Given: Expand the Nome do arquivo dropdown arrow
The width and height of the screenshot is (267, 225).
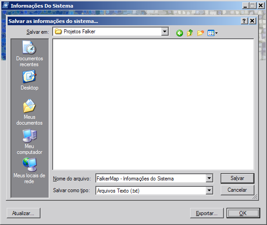Looking at the screenshot, I should coord(209,178).
